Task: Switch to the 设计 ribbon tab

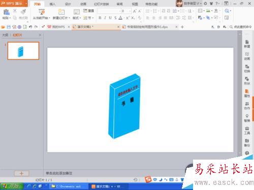Action: pyautogui.click(x=68, y=4)
